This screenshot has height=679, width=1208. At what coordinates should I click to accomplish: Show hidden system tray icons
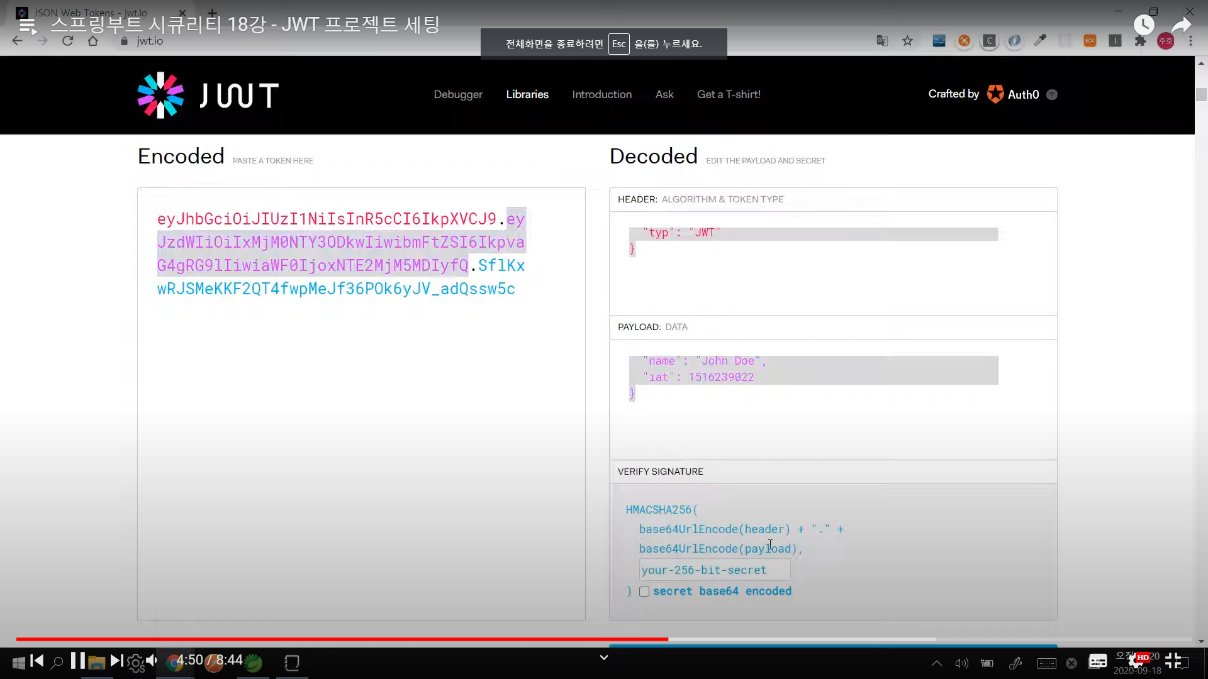coord(936,663)
